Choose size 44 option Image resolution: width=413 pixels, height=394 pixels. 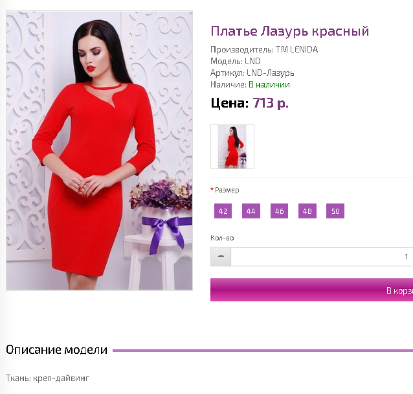point(251,211)
